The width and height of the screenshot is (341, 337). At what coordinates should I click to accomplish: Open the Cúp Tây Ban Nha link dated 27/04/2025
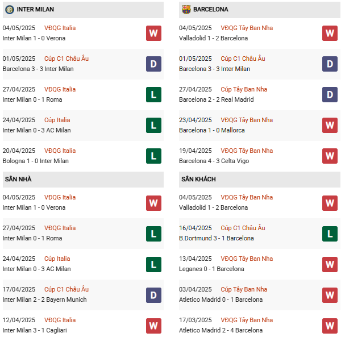coord(244,89)
